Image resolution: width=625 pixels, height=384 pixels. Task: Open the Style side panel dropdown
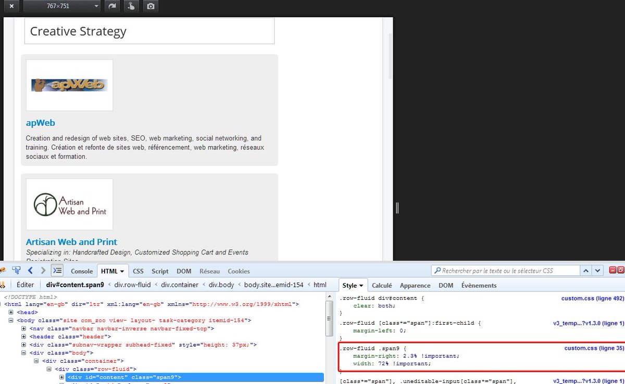353,285
